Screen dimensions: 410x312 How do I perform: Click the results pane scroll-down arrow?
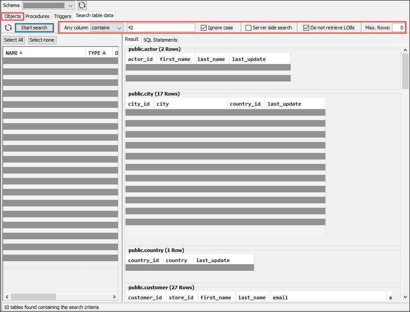[405, 297]
